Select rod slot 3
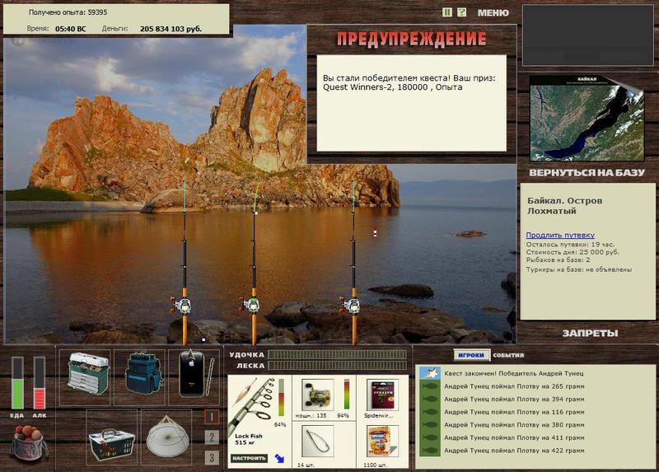The width and height of the screenshot is (659, 472). coord(212,457)
